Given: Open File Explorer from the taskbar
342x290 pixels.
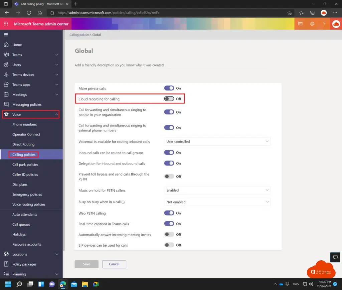Looking at the screenshot, I should pos(85,284).
